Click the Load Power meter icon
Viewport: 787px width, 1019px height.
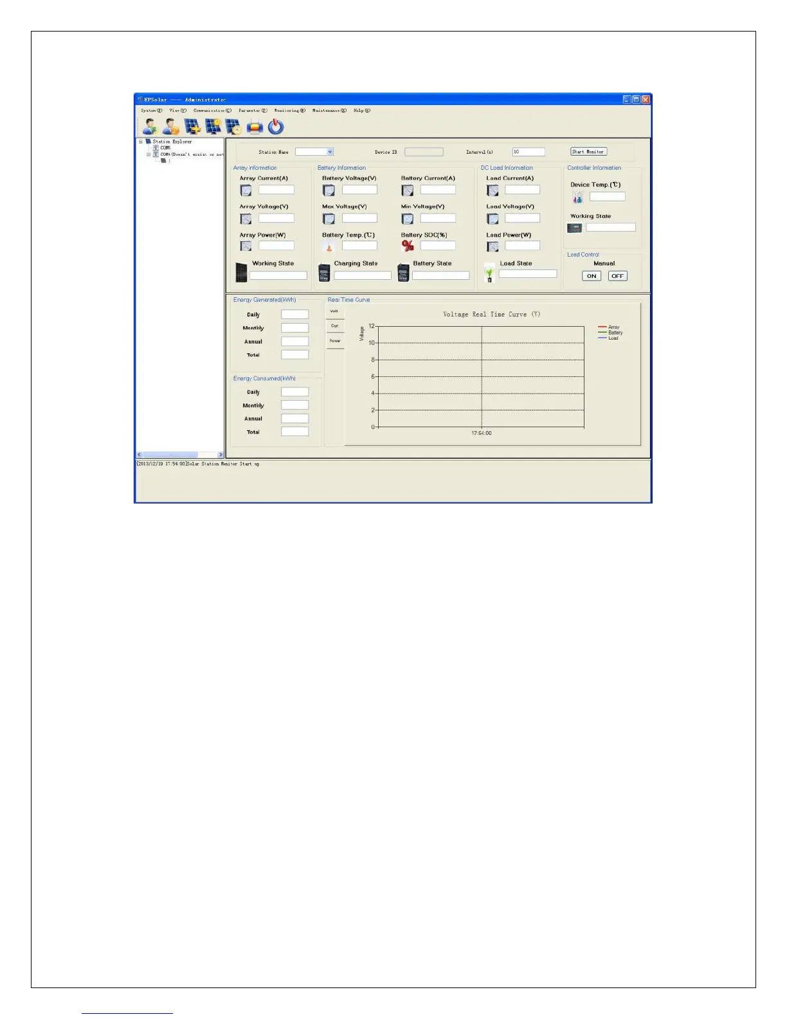point(493,246)
